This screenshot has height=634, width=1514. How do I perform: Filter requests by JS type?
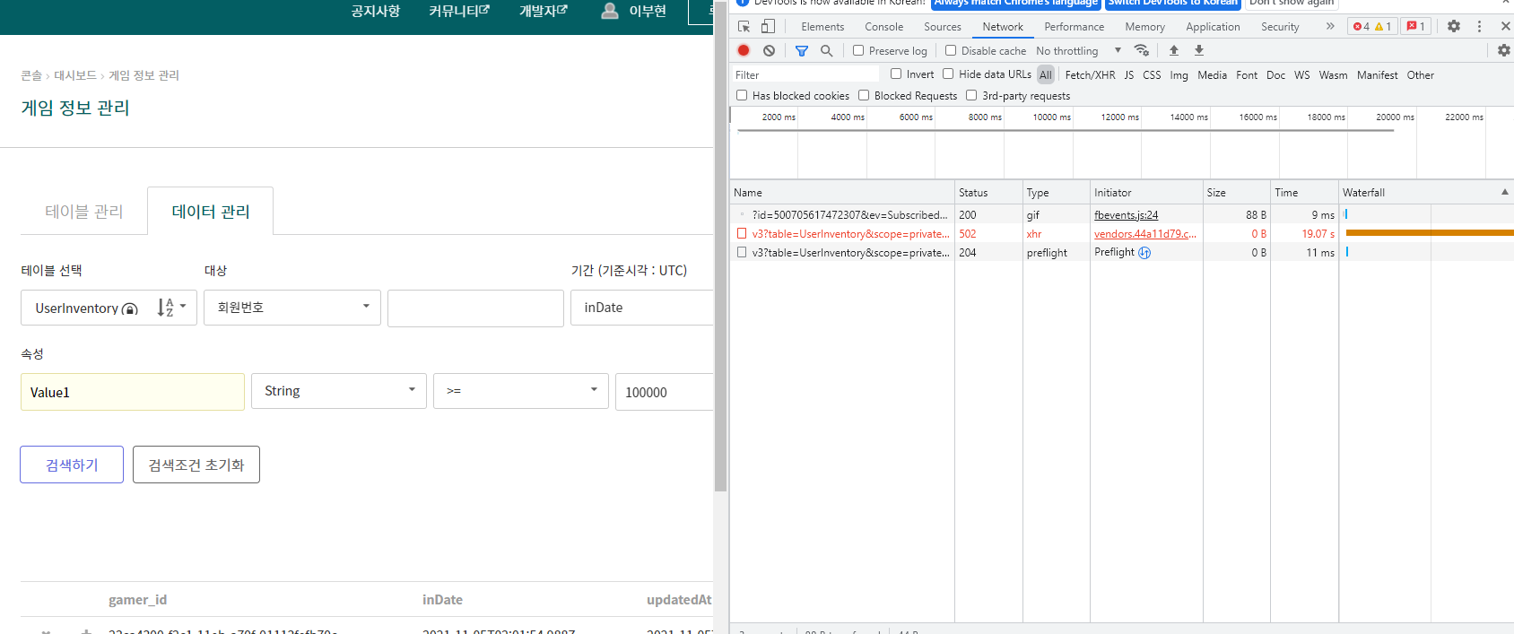[x=1129, y=75]
